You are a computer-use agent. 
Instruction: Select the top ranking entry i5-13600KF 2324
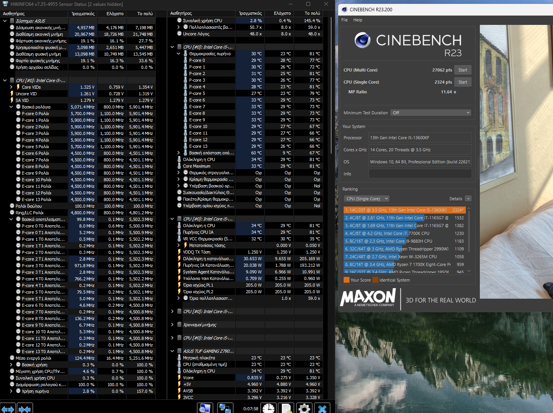pyautogui.click(x=404, y=210)
